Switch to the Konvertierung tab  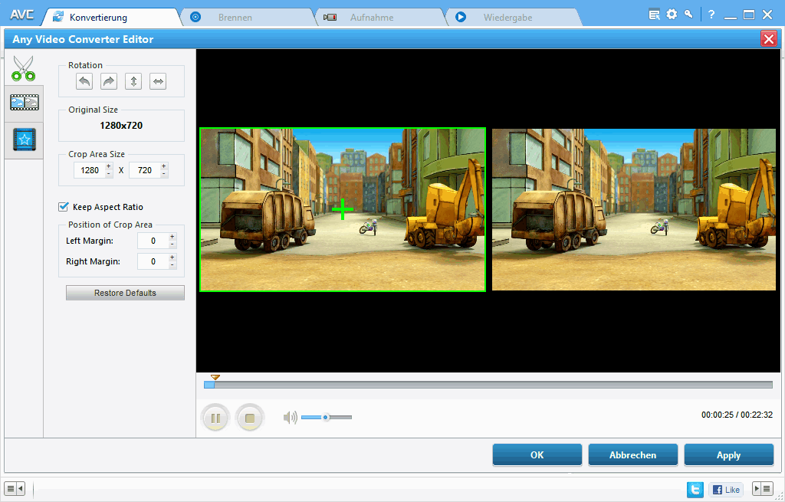click(x=110, y=17)
